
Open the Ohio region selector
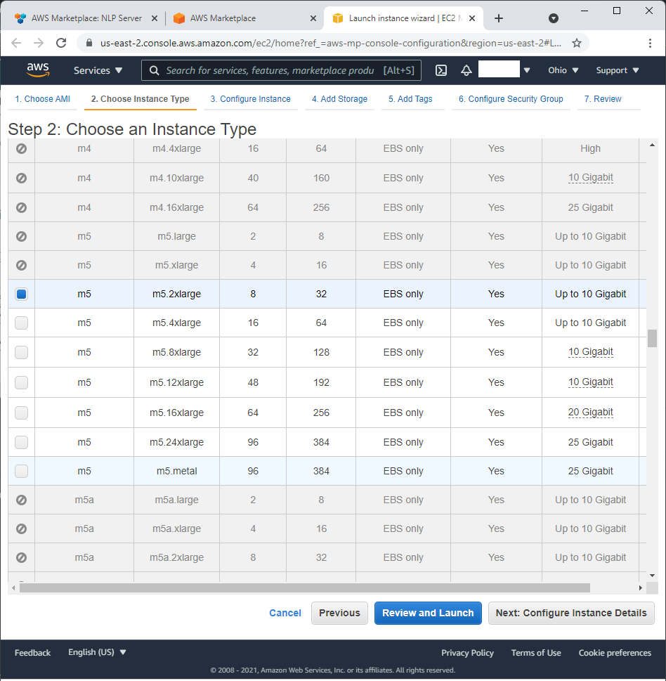[x=563, y=70]
